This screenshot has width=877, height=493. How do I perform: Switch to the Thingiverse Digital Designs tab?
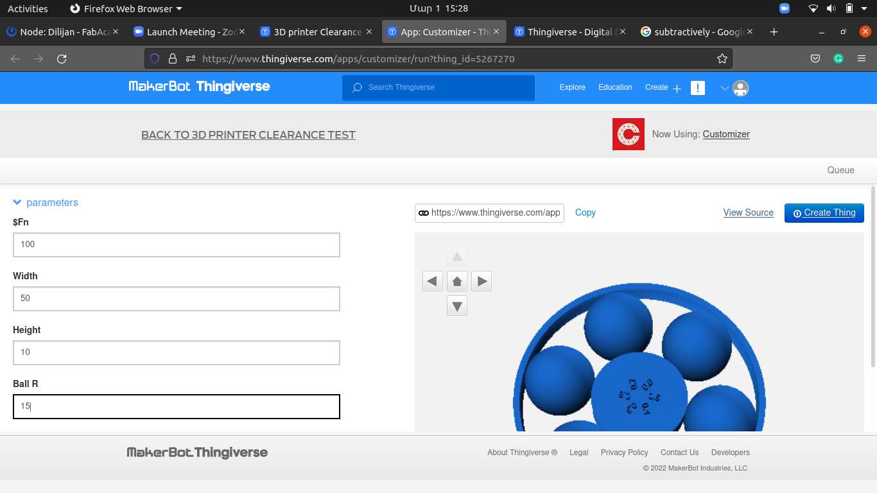pos(570,31)
